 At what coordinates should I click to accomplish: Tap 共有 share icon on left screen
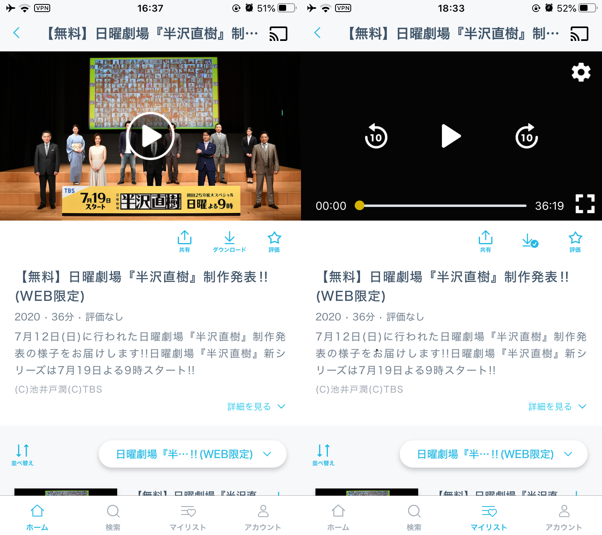(185, 241)
